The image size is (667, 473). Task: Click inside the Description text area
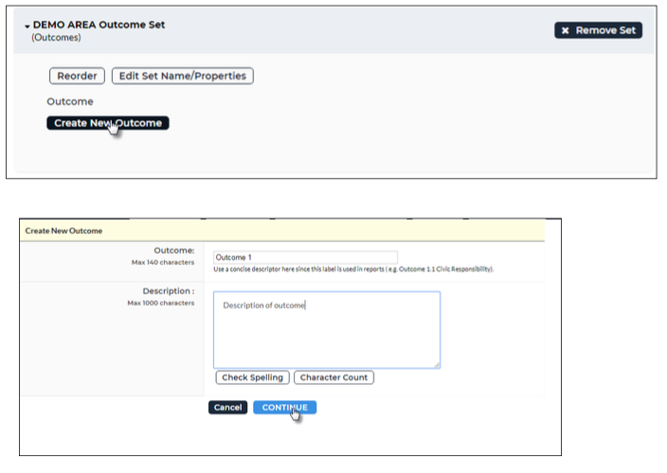[327, 330]
